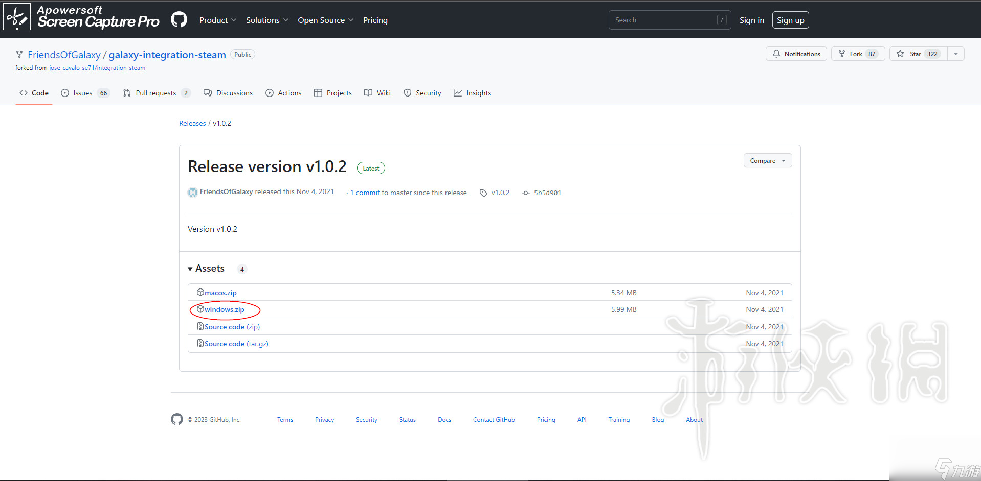Screen dimensions: 981x481
Task: Click the package icon beside windows.zip
Action: (x=200, y=309)
